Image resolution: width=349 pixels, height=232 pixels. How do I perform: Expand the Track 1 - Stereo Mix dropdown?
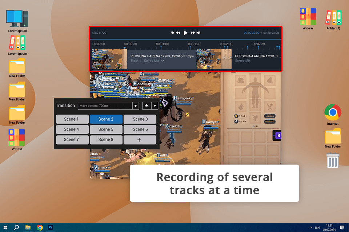coord(163,61)
